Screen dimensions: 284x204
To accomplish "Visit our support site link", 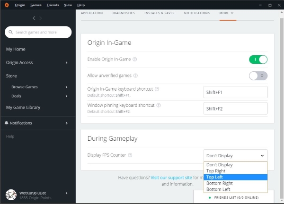I will click(171, 178).
